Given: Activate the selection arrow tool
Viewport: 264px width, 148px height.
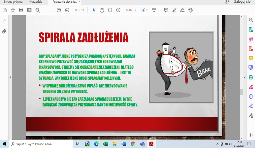Looking at the screenshot, I should point(94,10).
